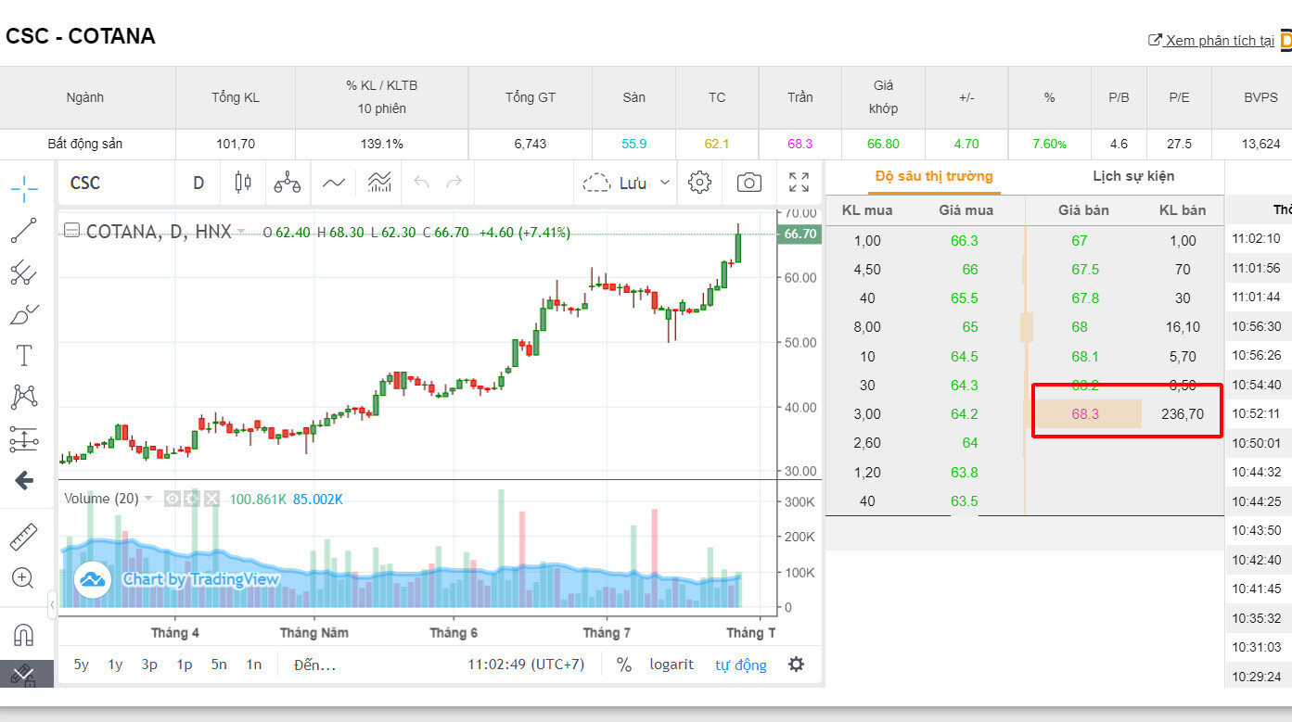Screen dimensions: 1292x722
Task: Open the candlestick chart style picker
Action: (243, 183)
